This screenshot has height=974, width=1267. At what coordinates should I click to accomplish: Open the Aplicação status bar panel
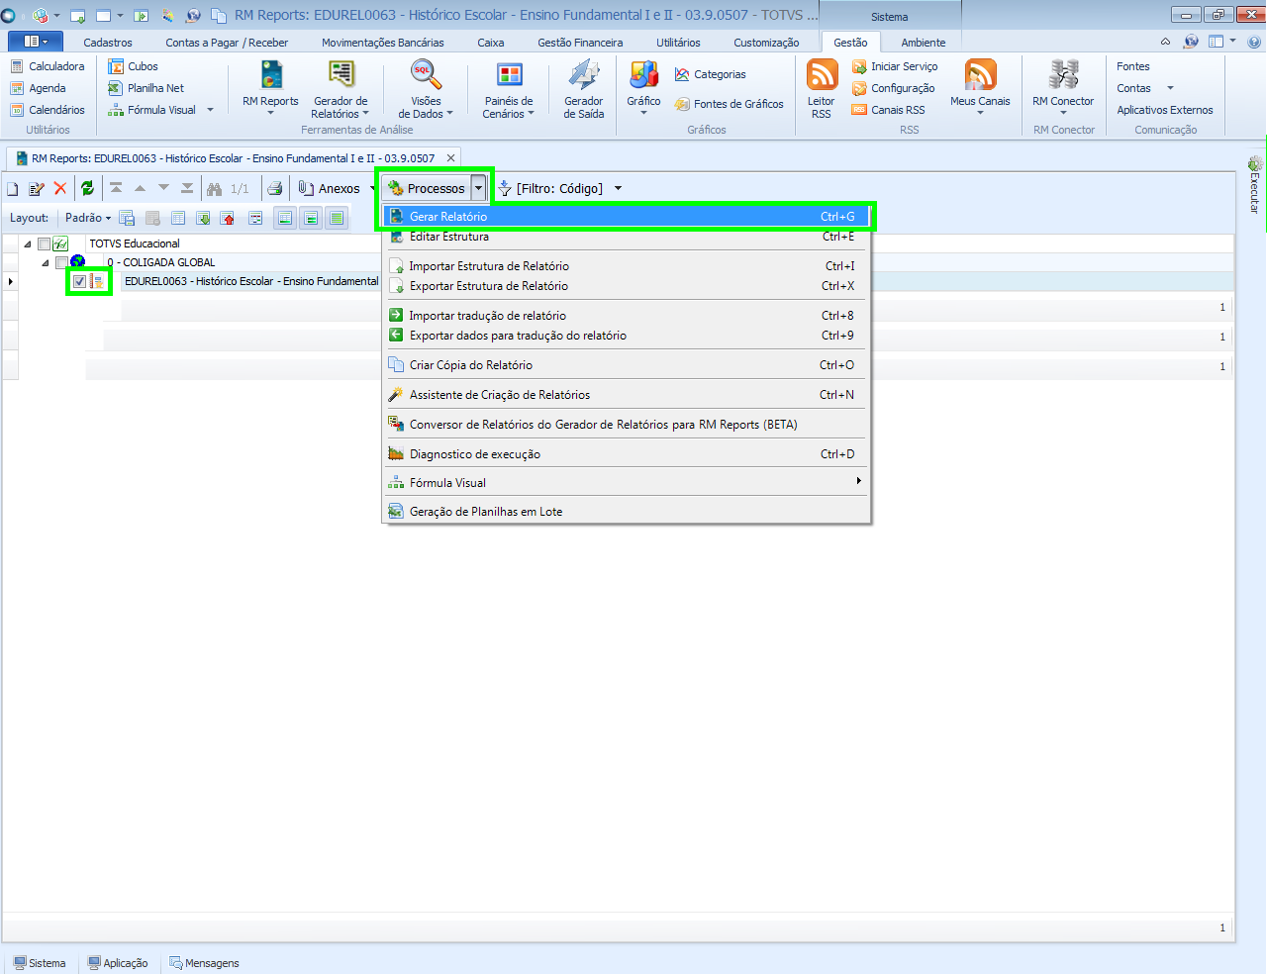(x=118, y=963)
